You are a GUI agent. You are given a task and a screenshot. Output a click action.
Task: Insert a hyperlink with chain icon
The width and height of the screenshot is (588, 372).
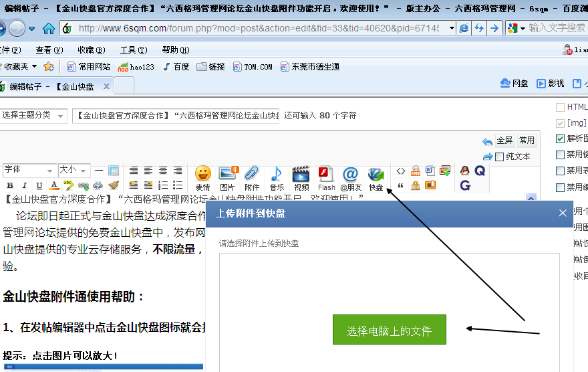[84, 185]
